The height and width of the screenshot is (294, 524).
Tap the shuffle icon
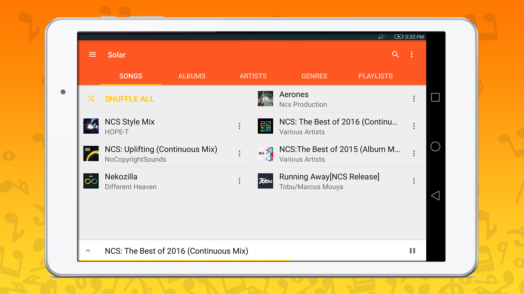tap(91, 99)
